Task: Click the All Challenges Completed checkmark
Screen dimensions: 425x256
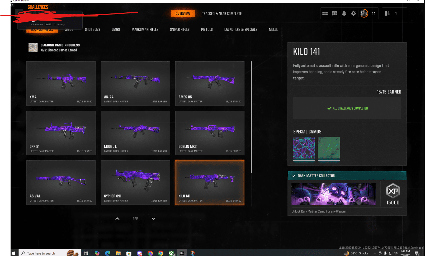Action: point(329,108)
